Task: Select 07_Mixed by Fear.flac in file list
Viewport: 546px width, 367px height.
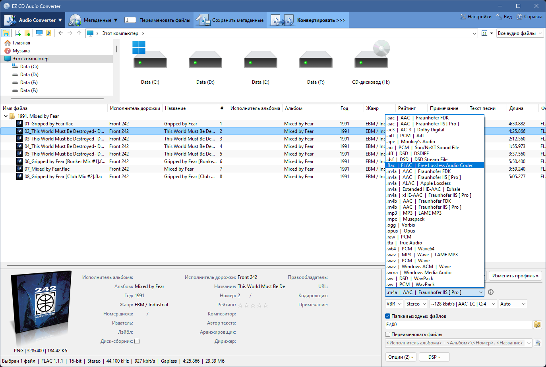Action: [x=47, y=169]
